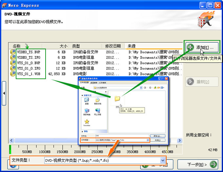Click the green plus Add icon
The image size is (223, 172).
190,47
